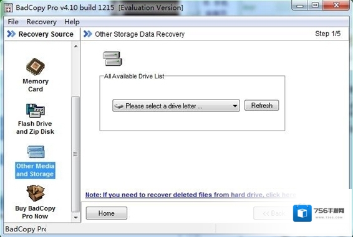This screenshot has width=353, height=237.
Task: Open the File menu
Action: tap(13, 22)
